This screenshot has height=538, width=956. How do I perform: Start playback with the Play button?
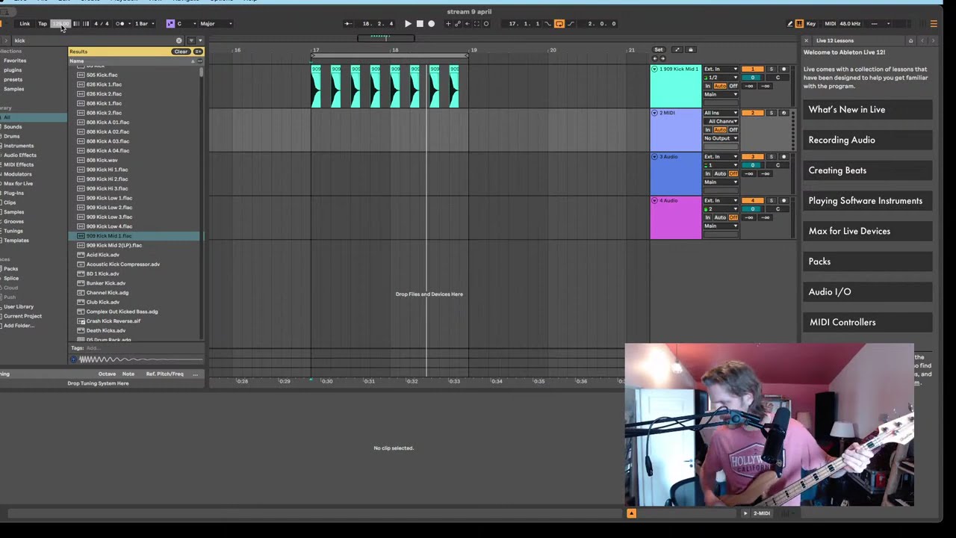coord(408,24)
